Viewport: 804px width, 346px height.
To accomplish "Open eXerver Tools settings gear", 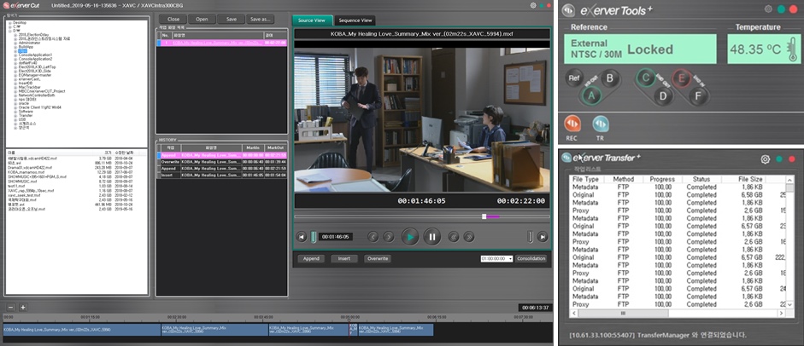I will 768,9.
